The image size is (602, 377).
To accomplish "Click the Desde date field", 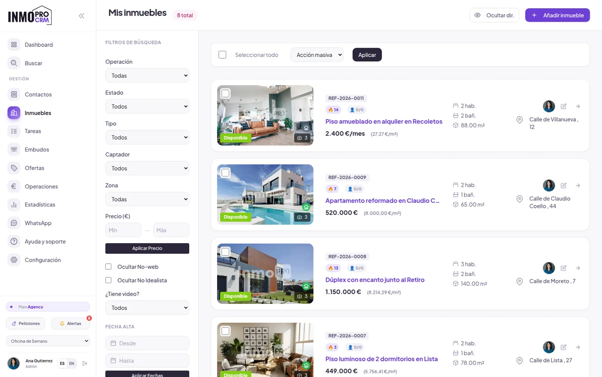I will pyautogui.click(x=147, y=343).
